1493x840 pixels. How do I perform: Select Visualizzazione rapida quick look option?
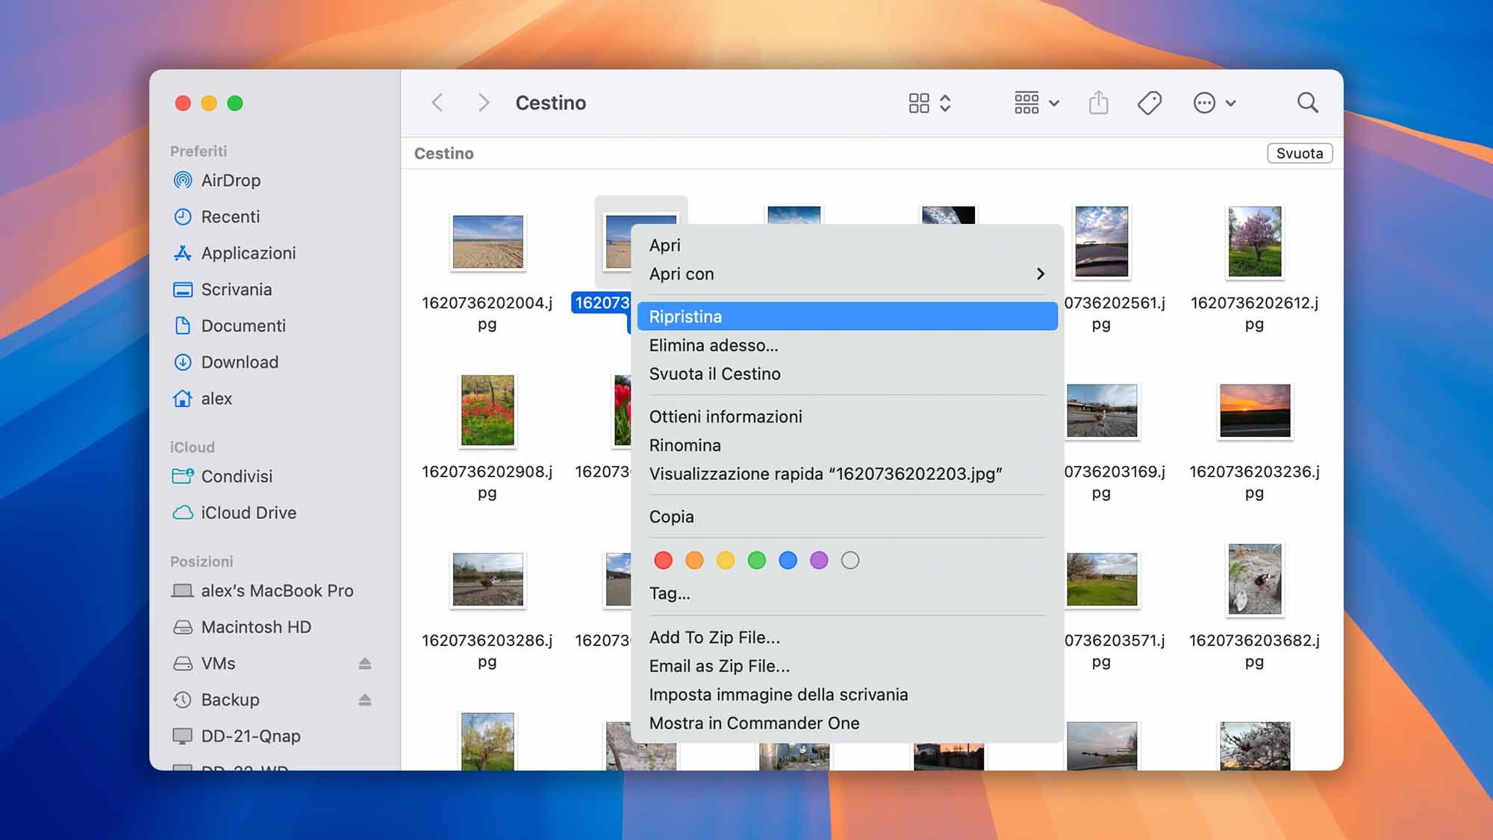point(826,473)
